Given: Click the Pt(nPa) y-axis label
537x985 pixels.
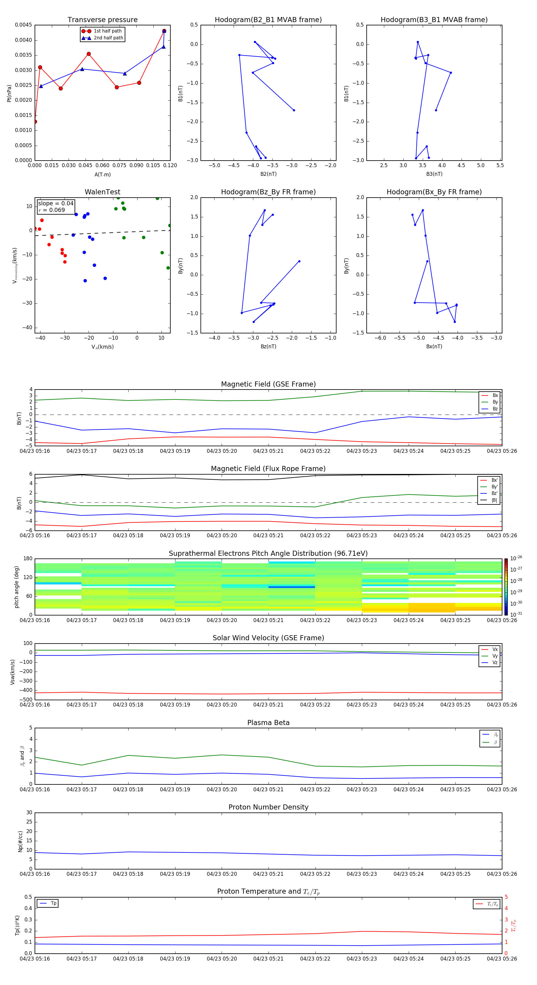Looking at the screenshot, I should click(9, 93).
